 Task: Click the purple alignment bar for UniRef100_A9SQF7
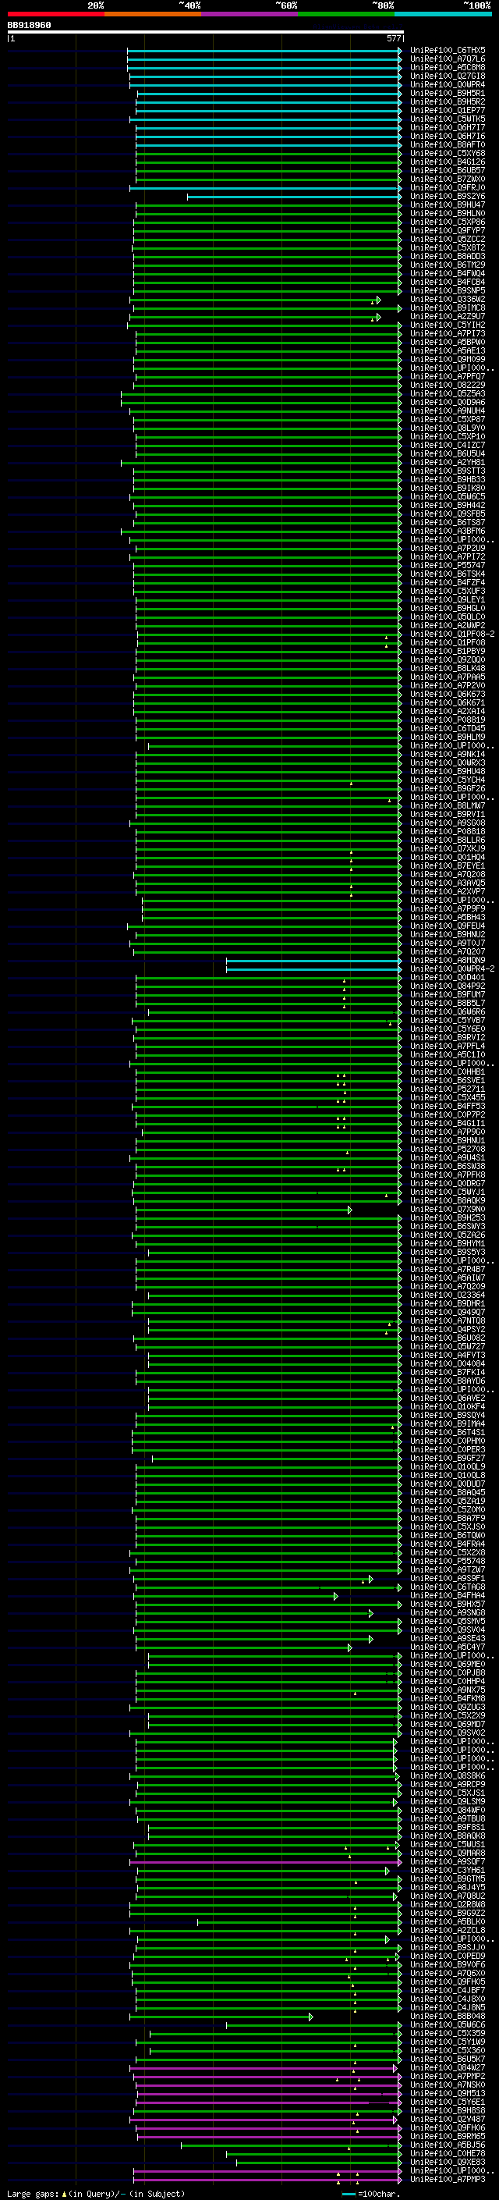[x=265, y=1863]
